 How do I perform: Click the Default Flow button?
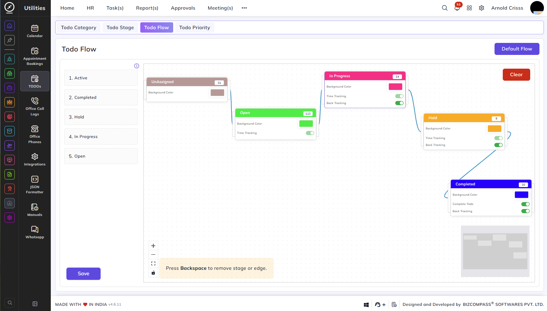pos(517,49)
